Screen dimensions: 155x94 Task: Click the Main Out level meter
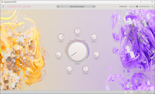(x=144, y=7)
